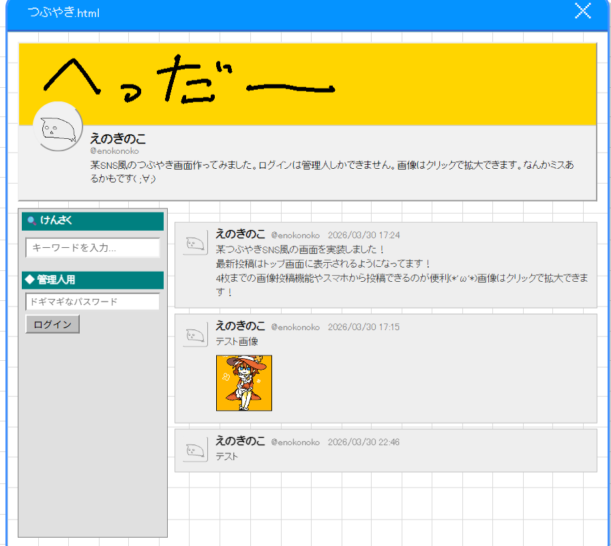611x546 pixels.
Task: Click the つぶやき.html title bar text
Action: (x=63, y=13)
